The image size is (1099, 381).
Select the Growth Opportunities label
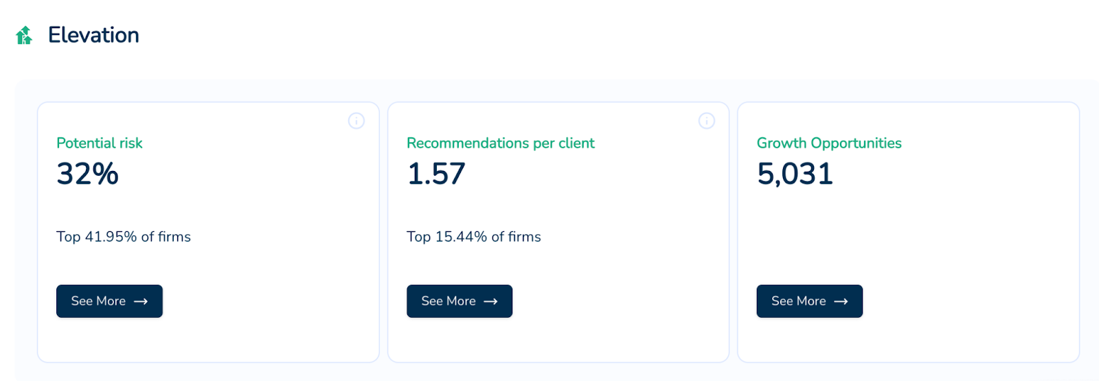(829, 143)
